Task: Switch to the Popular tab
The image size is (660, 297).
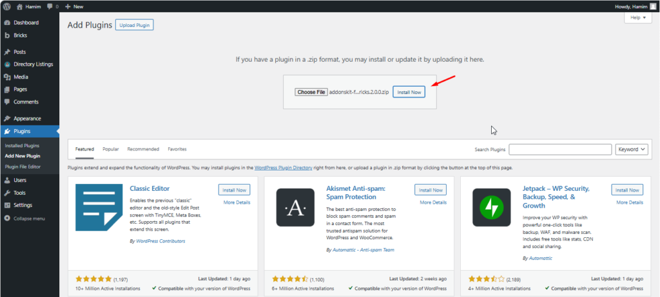Action: [x=111, y=149]
